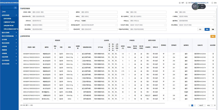
Task: Click the 首页 home icon in header
Action: pyautogui.click(x=179, y=3)
